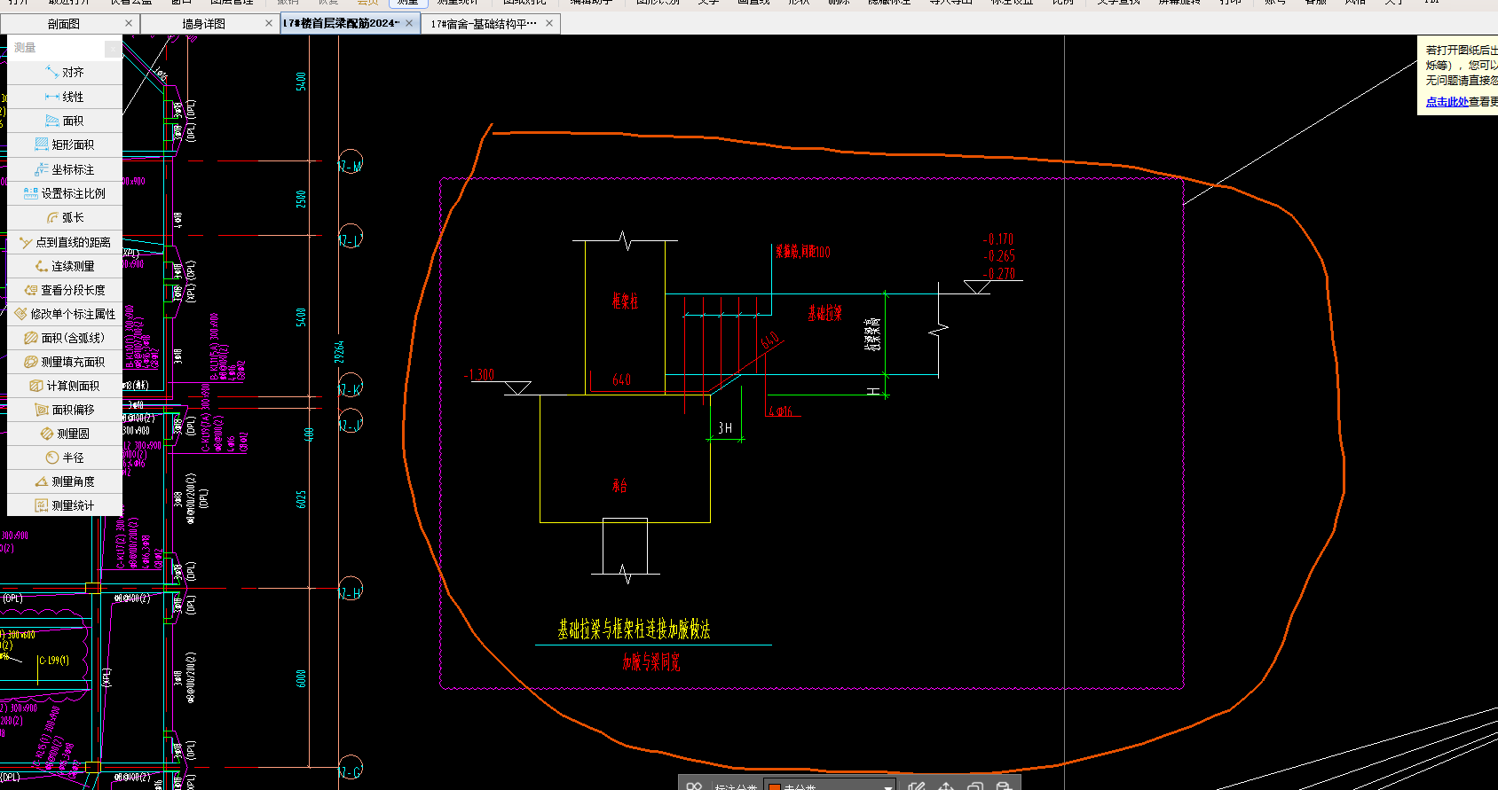Select the 半径 radius tool
Viewport: 1498px width, 790px height.
tap(65, 458)
